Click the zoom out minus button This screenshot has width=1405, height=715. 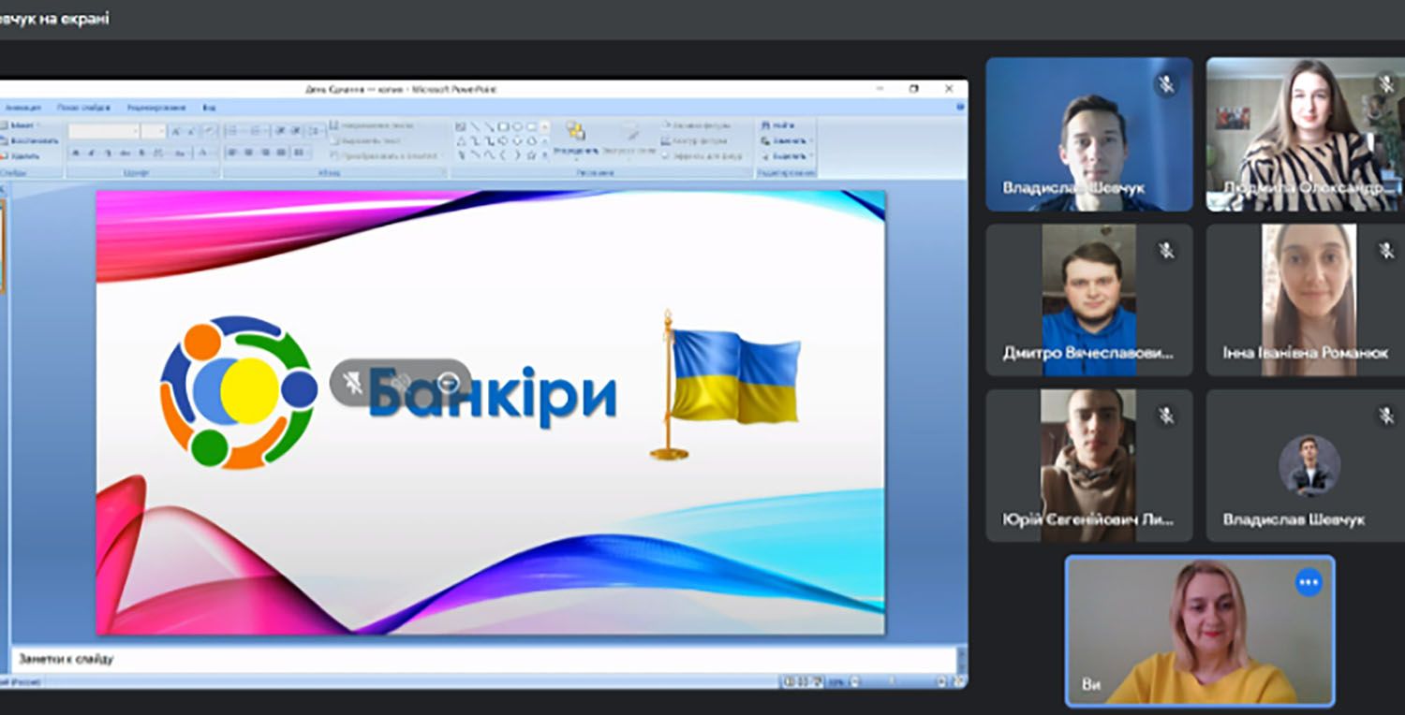click(854, 680)
